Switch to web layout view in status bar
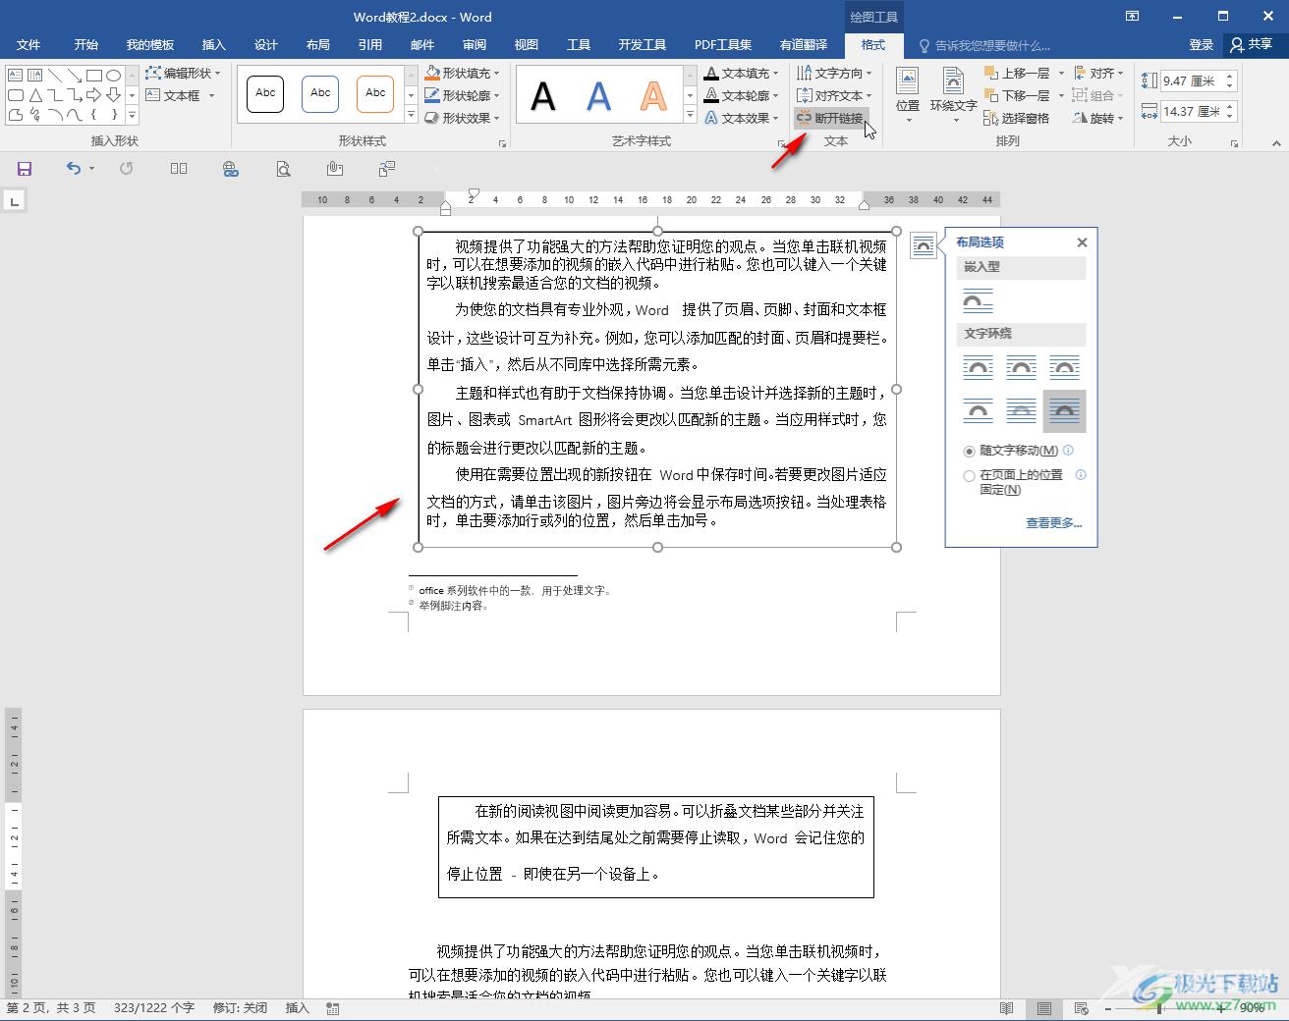The image size is (1289, 1021). coord(1081,1008)
